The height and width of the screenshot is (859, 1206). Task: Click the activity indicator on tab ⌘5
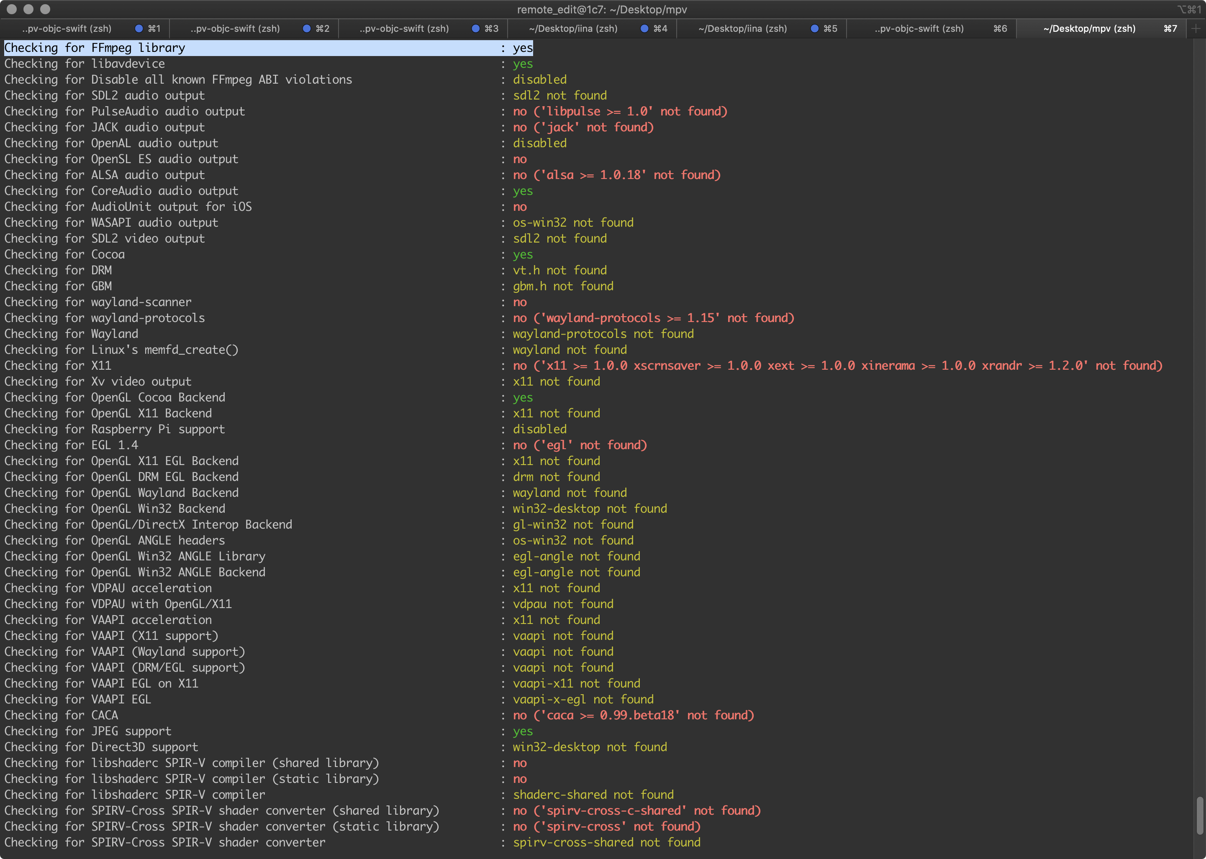click(814, 28)
